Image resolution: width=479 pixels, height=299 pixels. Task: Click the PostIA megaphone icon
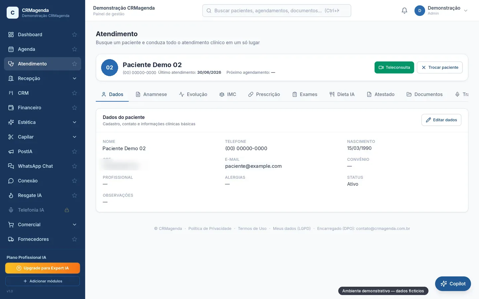[11, 151]
